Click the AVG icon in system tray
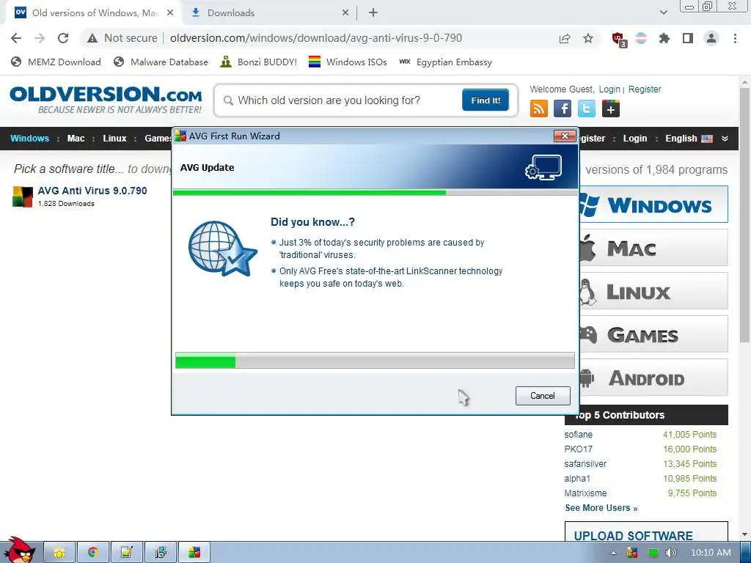751x563 pixels. click(632, 553)
